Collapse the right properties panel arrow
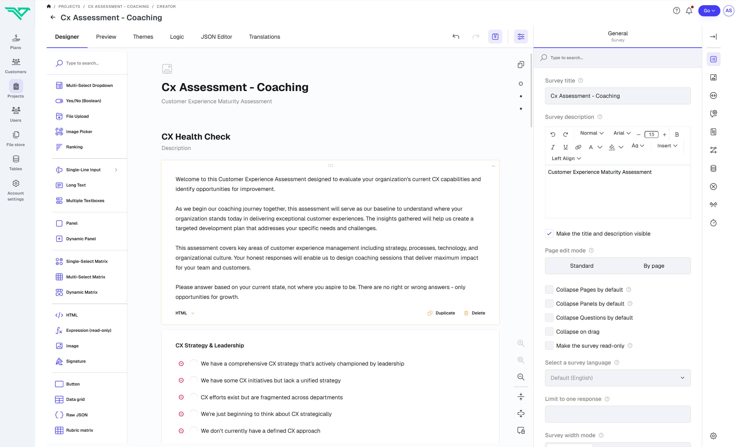The image size is (737, 447). tap(713, 37)
